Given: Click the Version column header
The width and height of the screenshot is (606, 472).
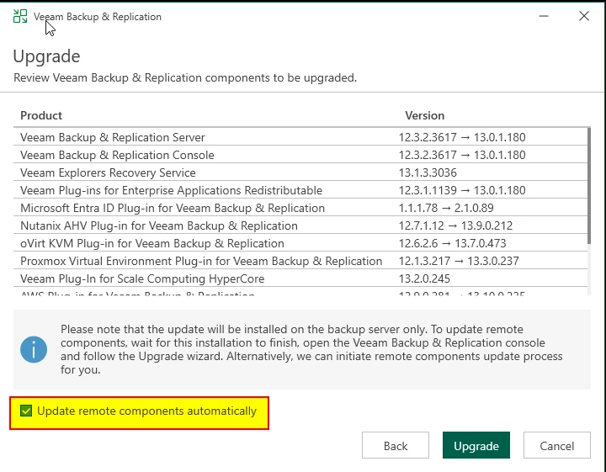Looking at the screenshot, I should click(x=424, y=115).
